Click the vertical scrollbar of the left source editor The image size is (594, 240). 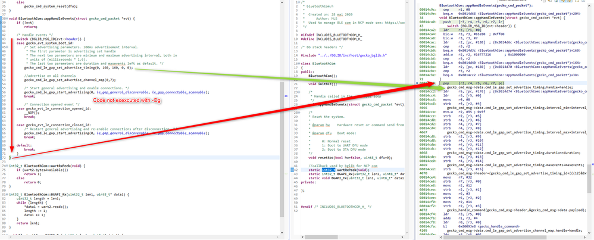click(282, 149)
